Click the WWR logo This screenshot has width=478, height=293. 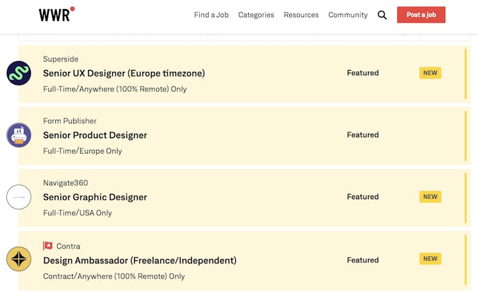(x=57, y=14)
